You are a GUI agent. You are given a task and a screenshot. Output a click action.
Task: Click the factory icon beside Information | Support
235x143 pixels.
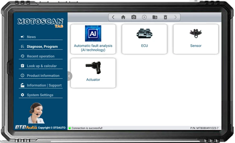23,85
